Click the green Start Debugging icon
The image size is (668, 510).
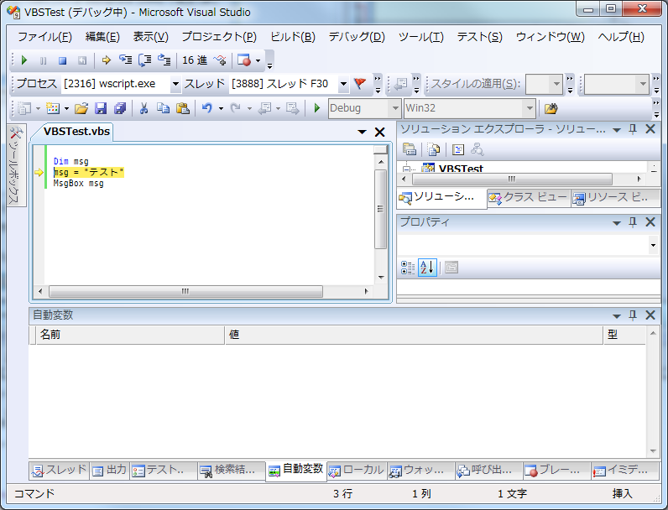[x=316, y=108]
